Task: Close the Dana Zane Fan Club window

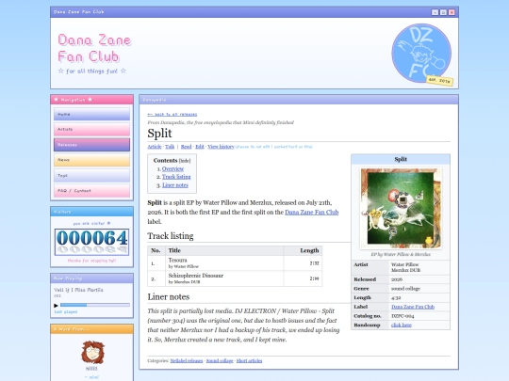Action: coord(452,12)
